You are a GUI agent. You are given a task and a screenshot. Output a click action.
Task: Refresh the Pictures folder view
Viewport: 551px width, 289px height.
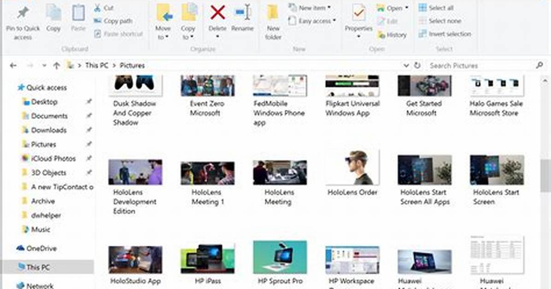(417, 65)
